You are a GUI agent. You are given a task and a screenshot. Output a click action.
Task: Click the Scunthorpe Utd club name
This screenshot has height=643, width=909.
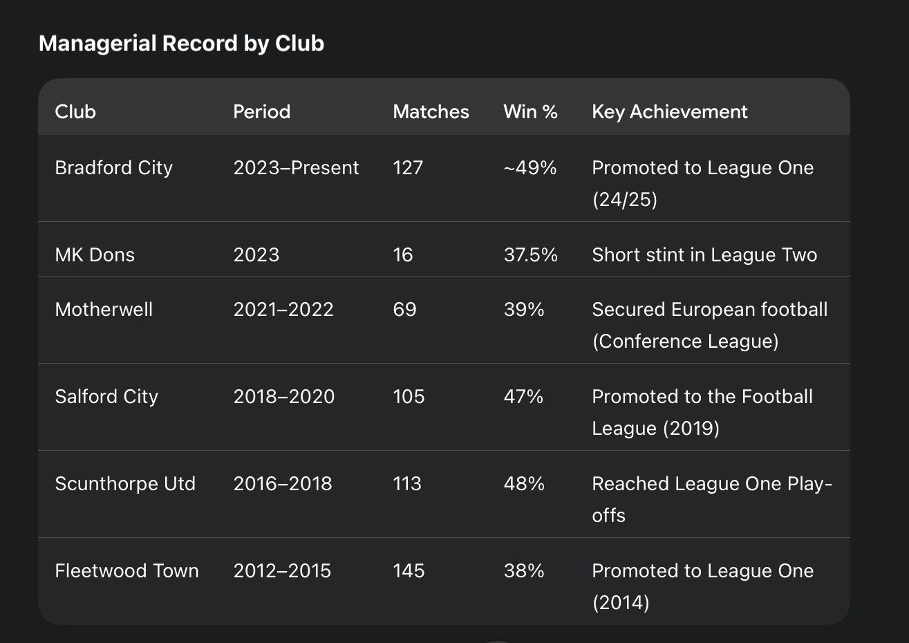coord(125,483)
